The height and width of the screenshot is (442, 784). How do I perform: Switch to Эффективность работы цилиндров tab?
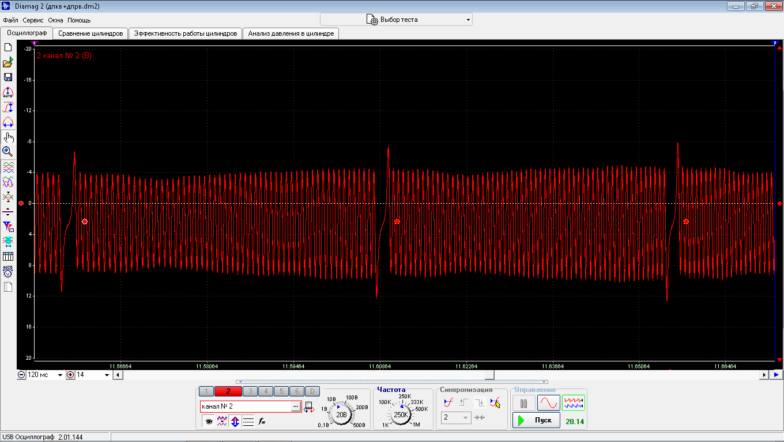(185, 33)
